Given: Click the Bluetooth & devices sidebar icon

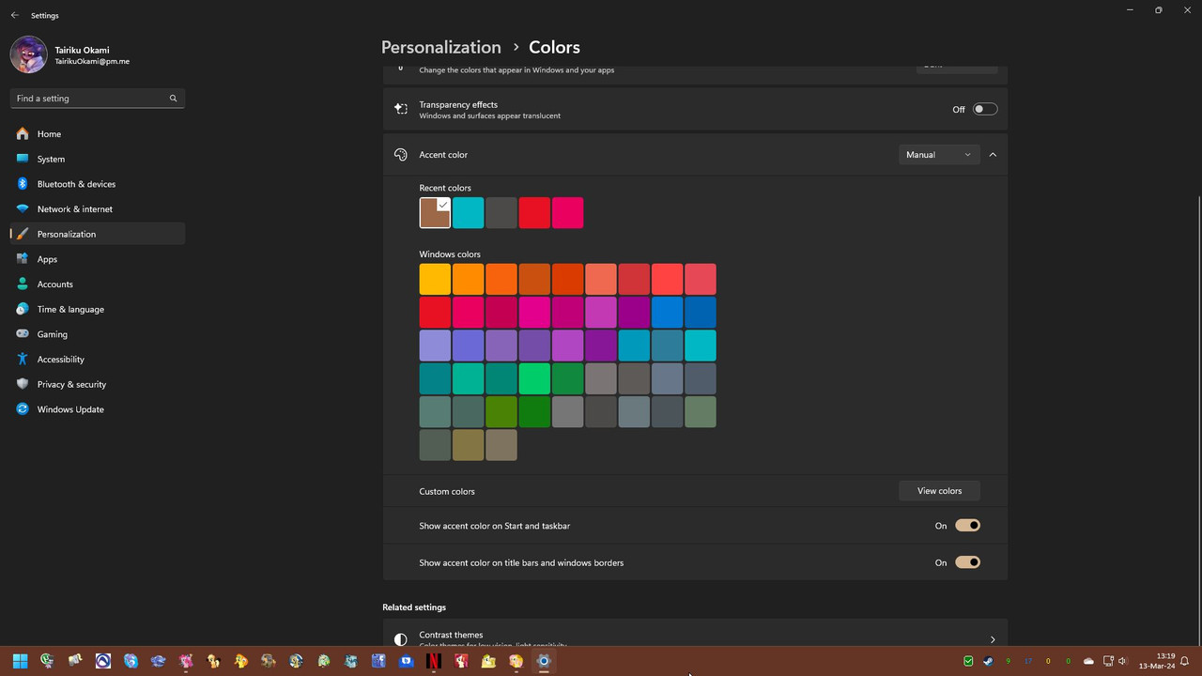Looking at the screenshot, I should pyautogui.click(x=23, y=184).
